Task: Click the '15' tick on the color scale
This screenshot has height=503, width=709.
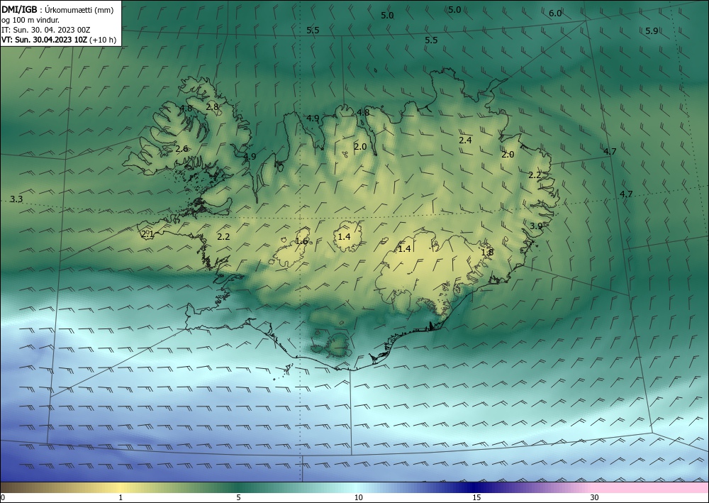Action: pos(476,497)
